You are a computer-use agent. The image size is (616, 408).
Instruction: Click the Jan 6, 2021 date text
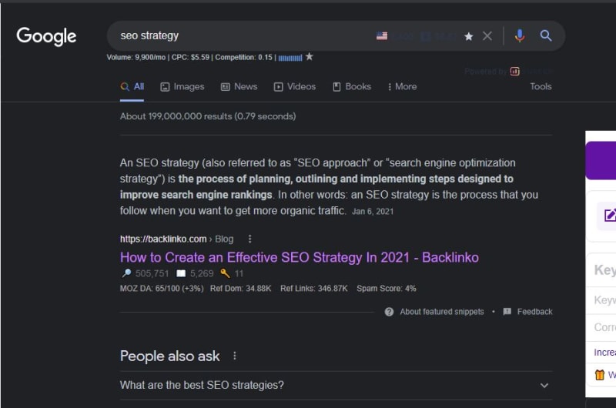[x=373, y=212]
